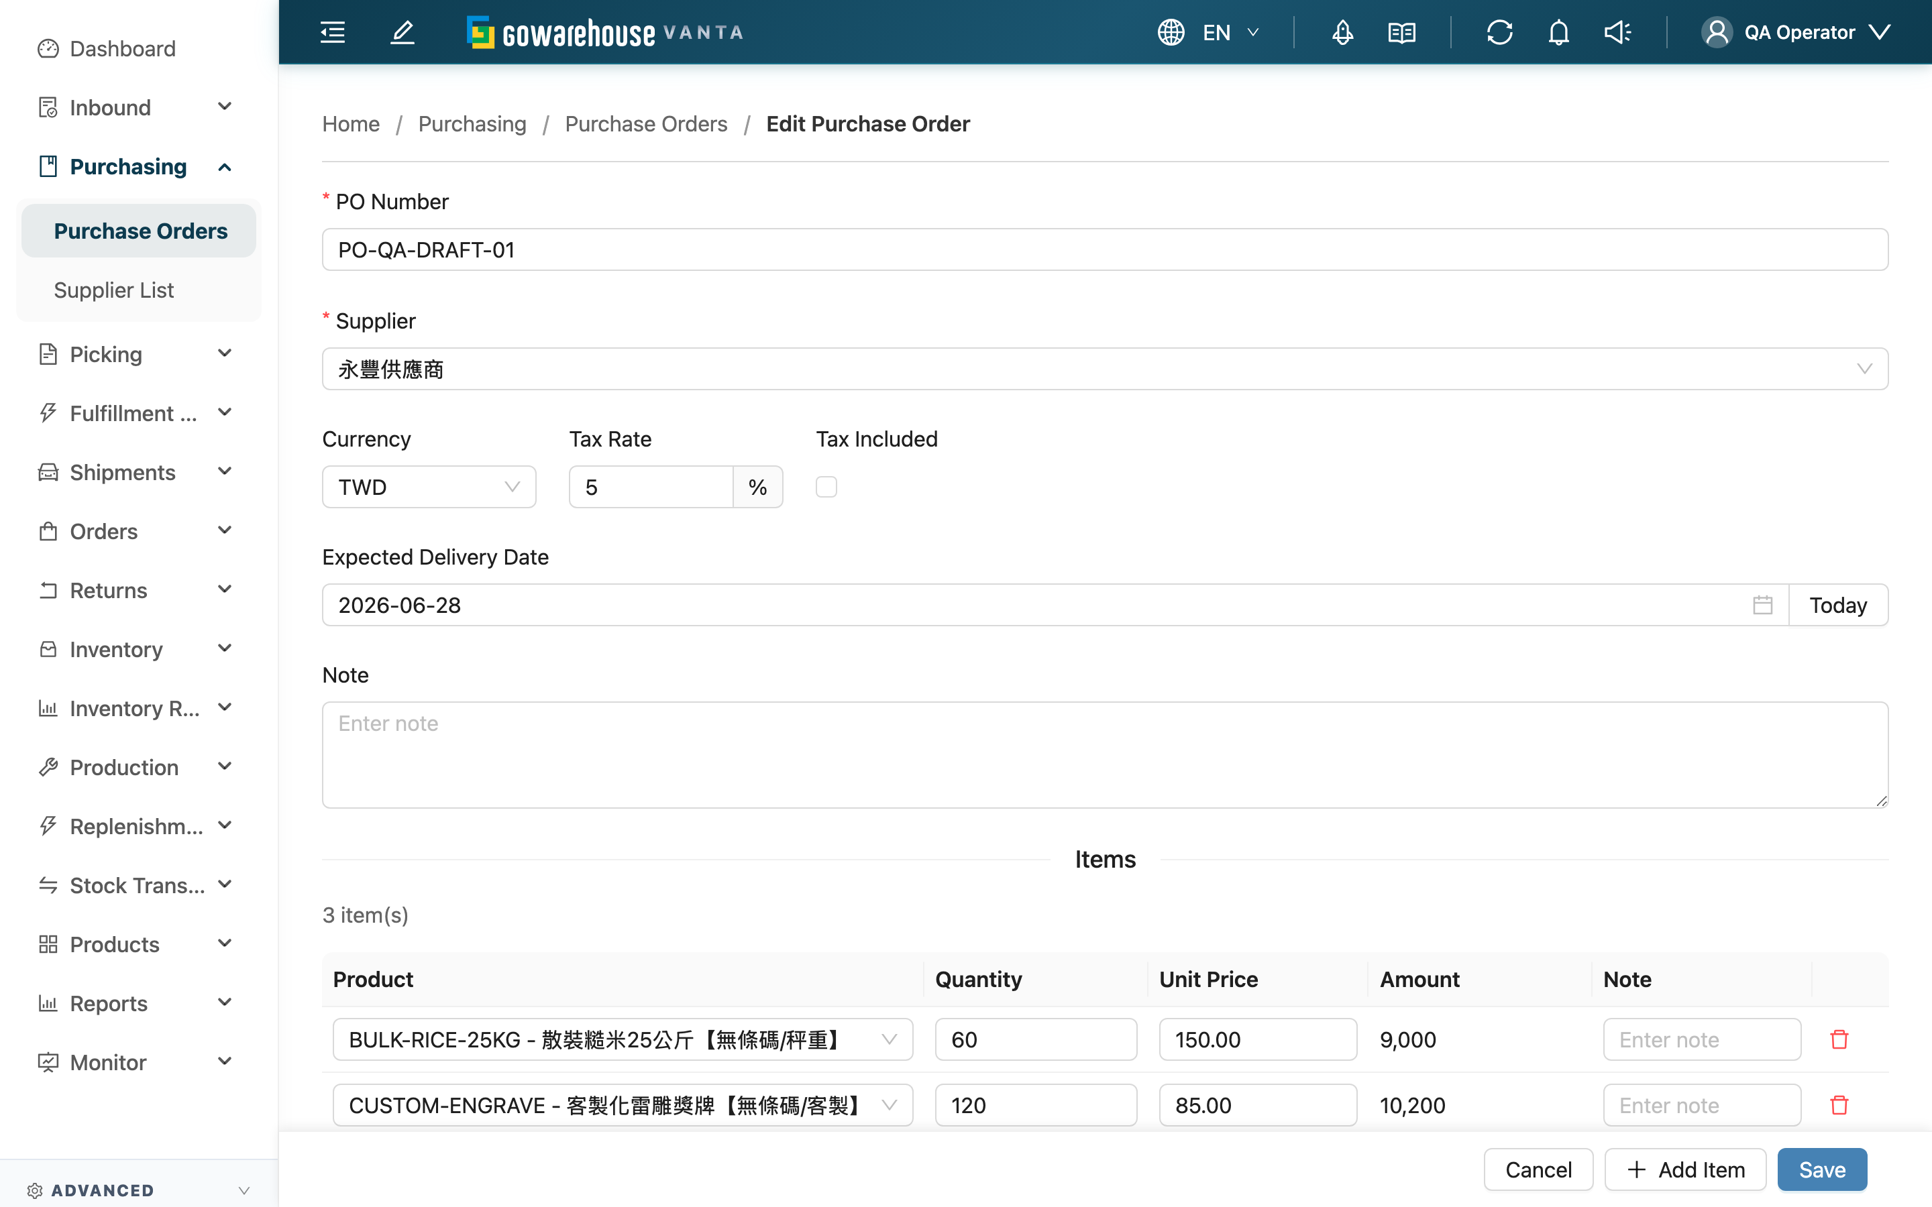
Task: Click the Picking sidebar icon
Action: click(48, 353)
